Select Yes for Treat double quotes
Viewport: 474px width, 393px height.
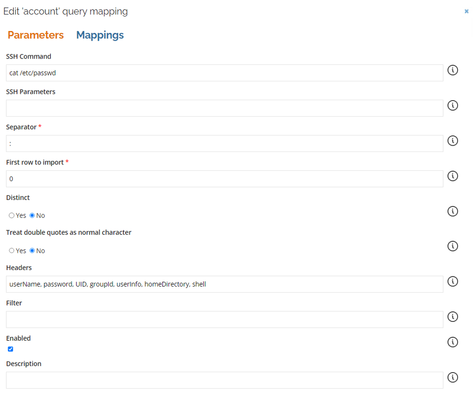pos(12,251)
